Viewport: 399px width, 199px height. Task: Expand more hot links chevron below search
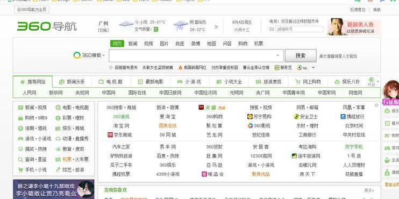pos(313,67)
